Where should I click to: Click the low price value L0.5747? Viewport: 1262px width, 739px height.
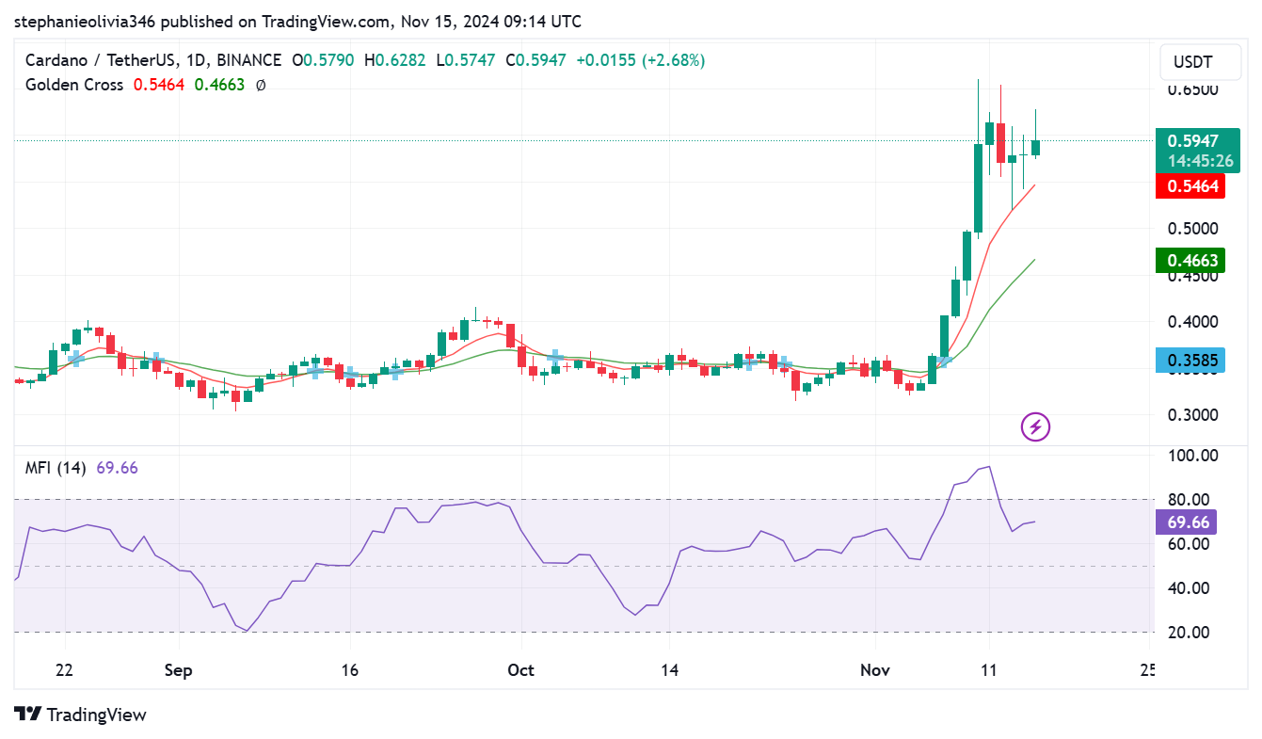click(466, 60)
